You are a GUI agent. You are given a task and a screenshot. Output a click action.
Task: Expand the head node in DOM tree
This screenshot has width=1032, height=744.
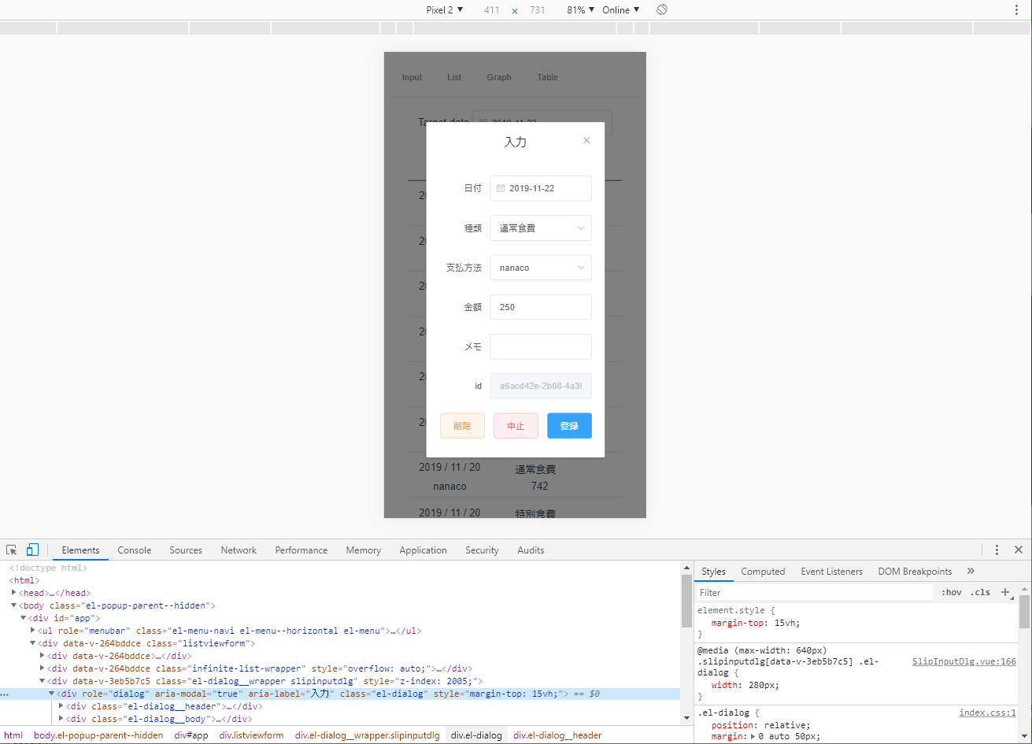pyautogui.click(x=14, y=593)
